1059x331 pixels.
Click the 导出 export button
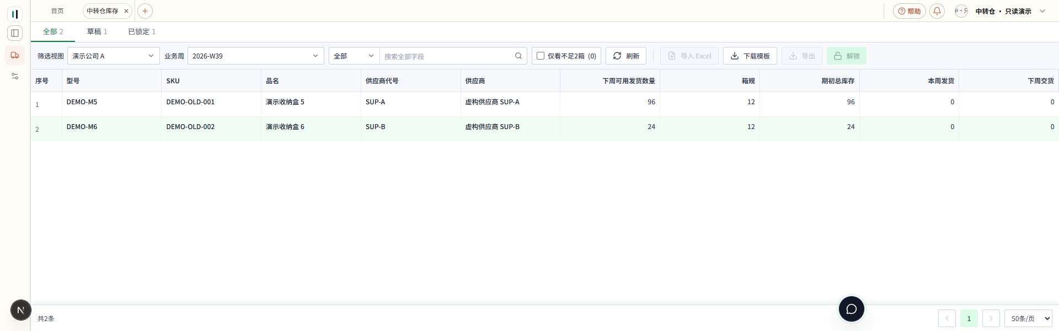point(802,56)
